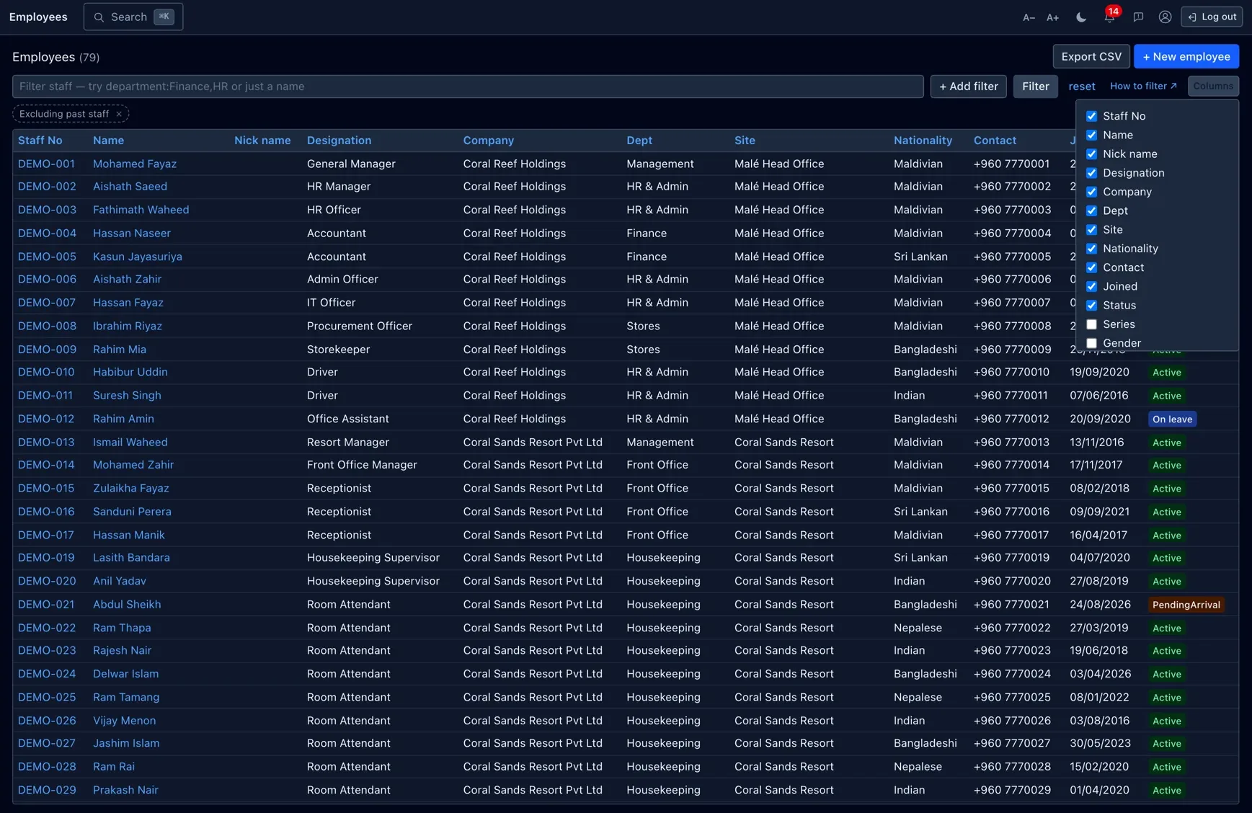Uncheck the Site column checkbox
Viewport: 1252px width, 813px height.
click(1091, 230)
